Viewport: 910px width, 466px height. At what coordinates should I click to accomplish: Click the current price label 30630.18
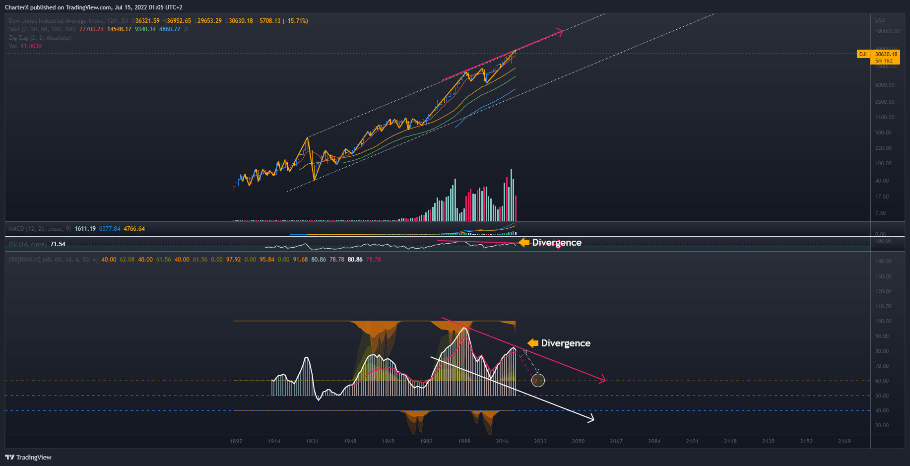click(886, 54)
